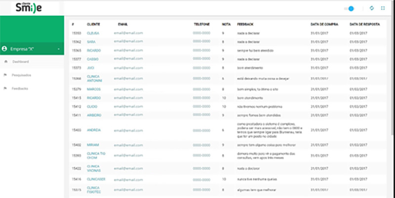Click the FEEDBACK column header

tap(245, 24)
